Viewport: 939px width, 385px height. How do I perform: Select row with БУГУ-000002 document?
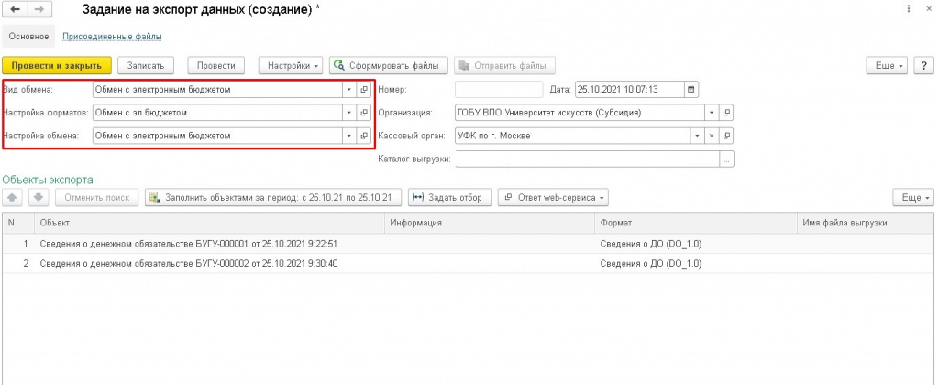(469, 263)
